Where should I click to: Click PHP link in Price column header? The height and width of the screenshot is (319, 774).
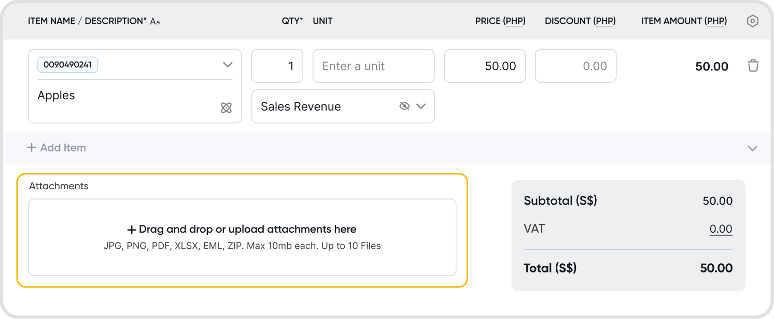pyautogui.click(x=515, y=21)
